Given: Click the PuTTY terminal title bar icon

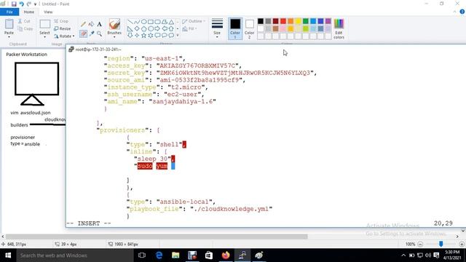Looking at the screenshot, I should (71, 49).
